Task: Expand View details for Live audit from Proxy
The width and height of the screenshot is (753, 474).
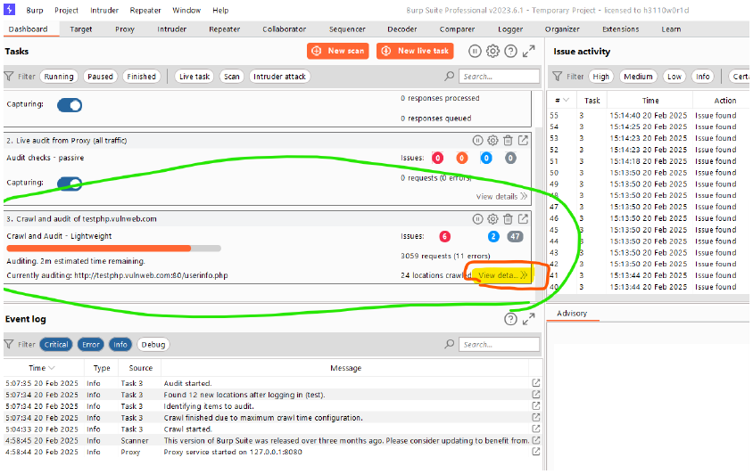Action: pyautogui.click(x=501, y=196)
